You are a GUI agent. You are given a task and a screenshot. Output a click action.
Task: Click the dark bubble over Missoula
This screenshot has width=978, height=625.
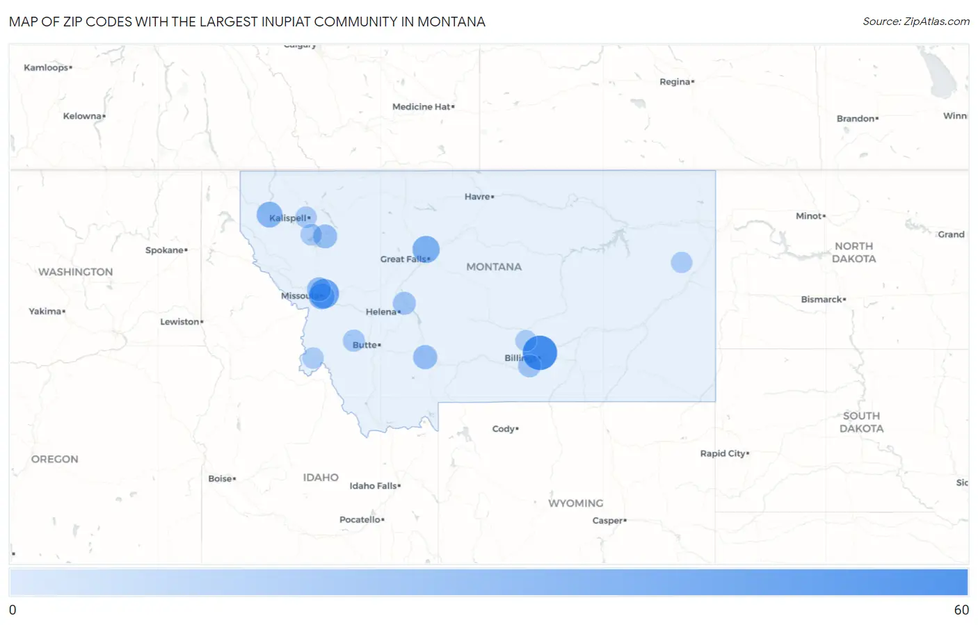click(x=323, y=294)
